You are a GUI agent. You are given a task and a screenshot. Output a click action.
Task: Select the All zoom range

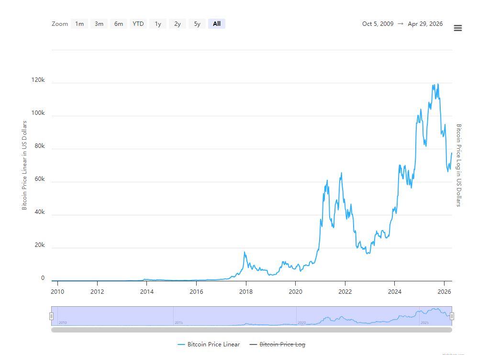point(217,24)
